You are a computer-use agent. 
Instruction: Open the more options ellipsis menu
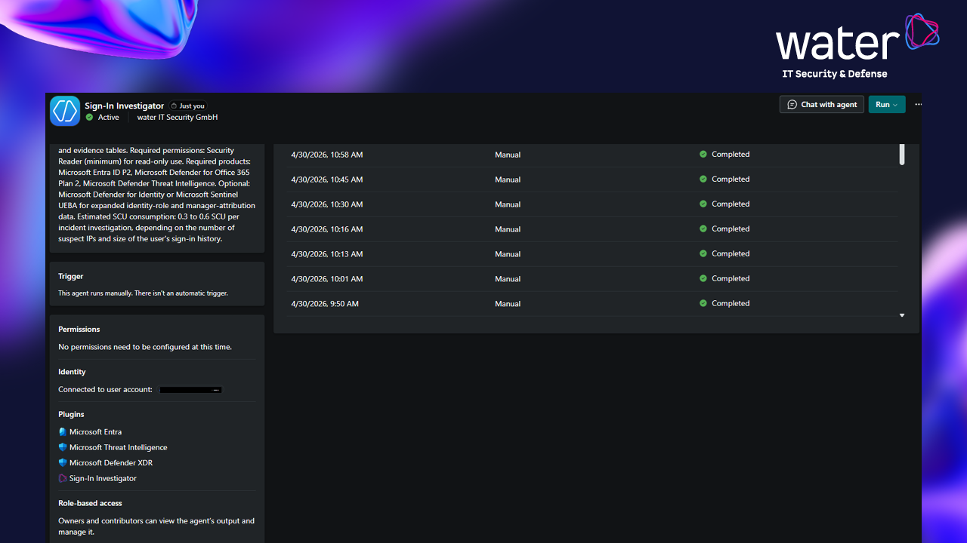pos(919,105)
